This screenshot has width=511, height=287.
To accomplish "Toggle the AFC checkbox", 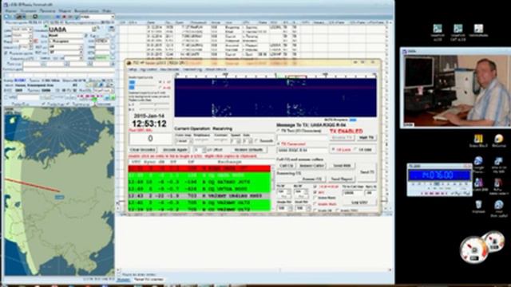I will point(315,192).
